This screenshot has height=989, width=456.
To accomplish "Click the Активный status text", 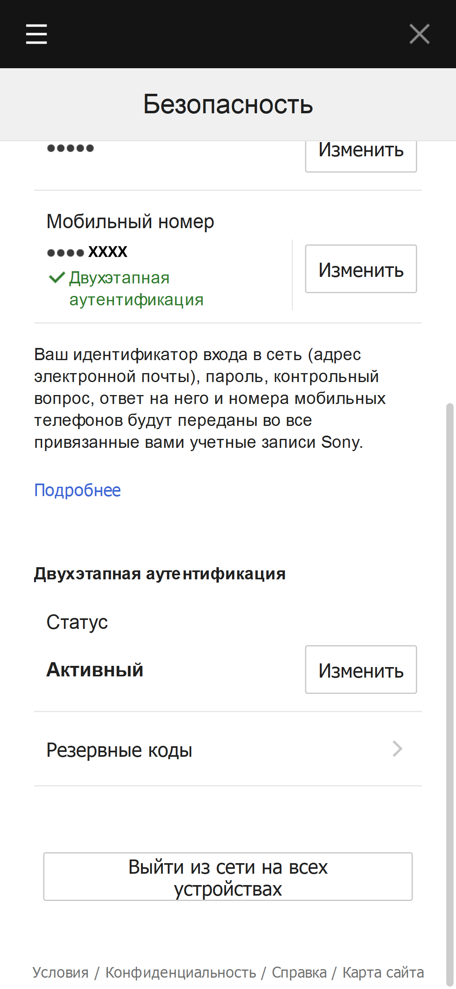I will click(x=95, y=669).
